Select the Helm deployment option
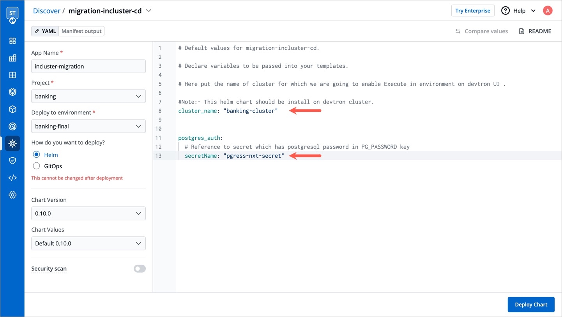Viewport: 562px width, 317px height. click(x=37, y=155)
